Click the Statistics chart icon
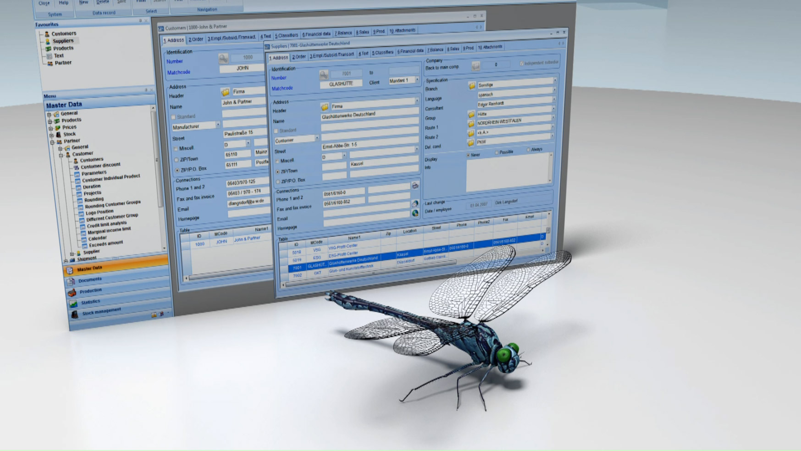The image size is (801, 451). [x=73, y=303]
